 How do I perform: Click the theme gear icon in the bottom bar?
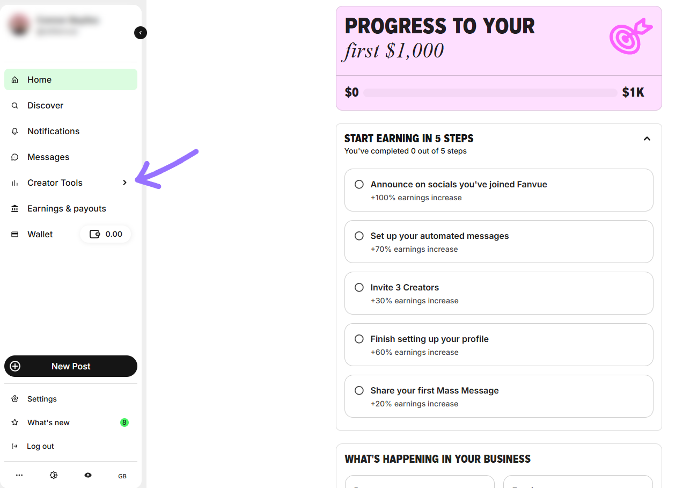[54, 475]
